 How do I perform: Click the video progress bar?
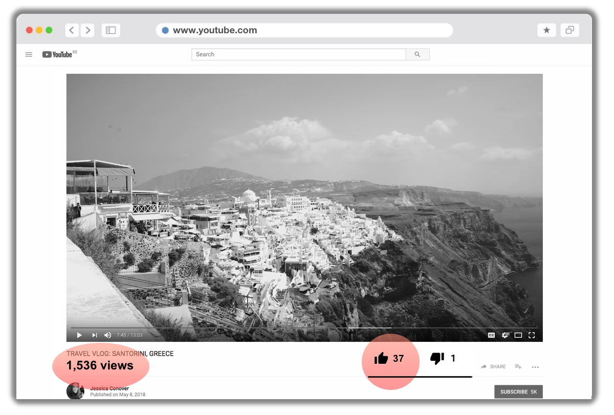[x=304, y=328]
